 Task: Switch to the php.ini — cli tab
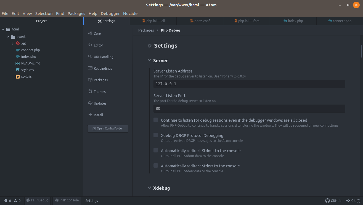coord(153,21)
